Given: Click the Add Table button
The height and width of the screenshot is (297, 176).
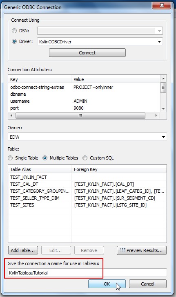Looking at the screenshot, I should pyautogui.click(x=23, y=250).
